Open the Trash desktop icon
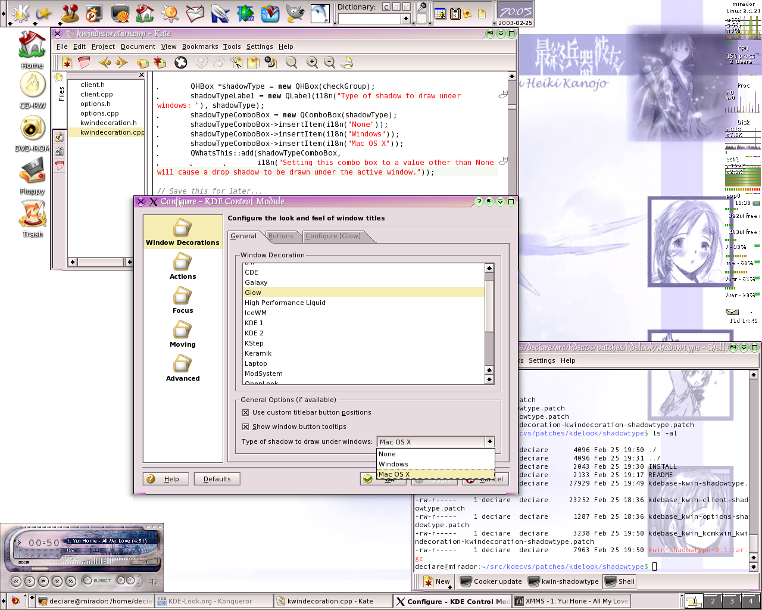 [33, 219]
